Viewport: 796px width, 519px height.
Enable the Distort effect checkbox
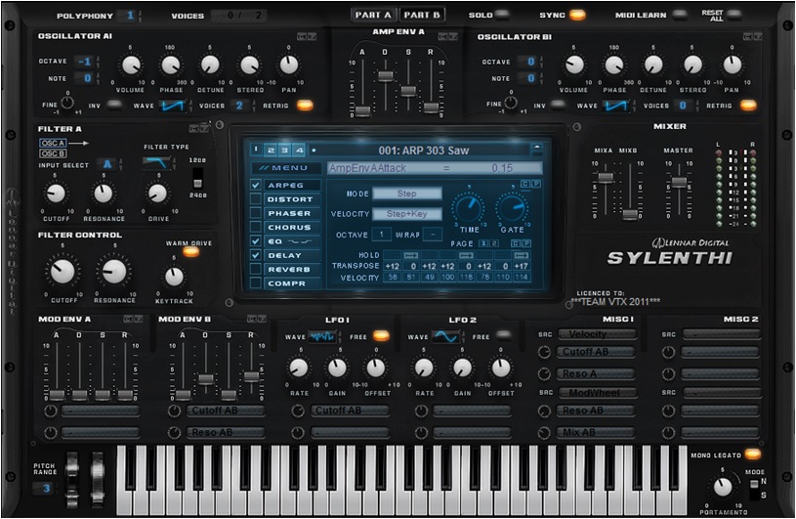(x=256, y=199)
